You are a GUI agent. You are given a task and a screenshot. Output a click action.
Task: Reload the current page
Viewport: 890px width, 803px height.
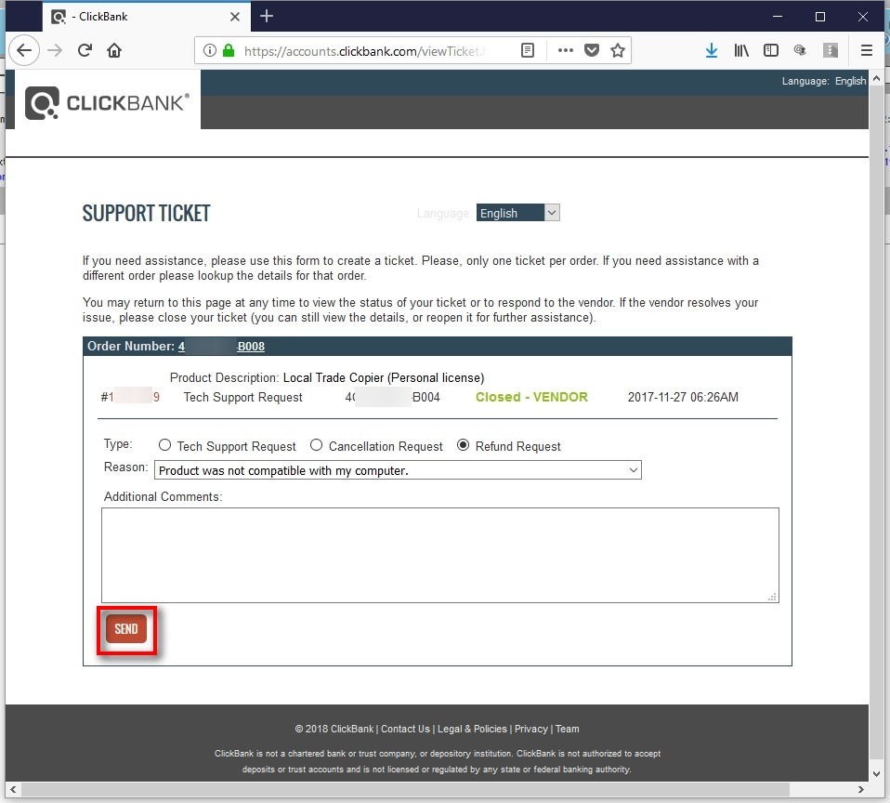(85, 50)
